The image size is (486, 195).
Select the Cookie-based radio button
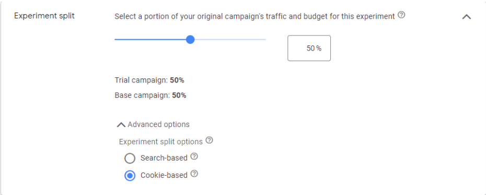(130, 176)
